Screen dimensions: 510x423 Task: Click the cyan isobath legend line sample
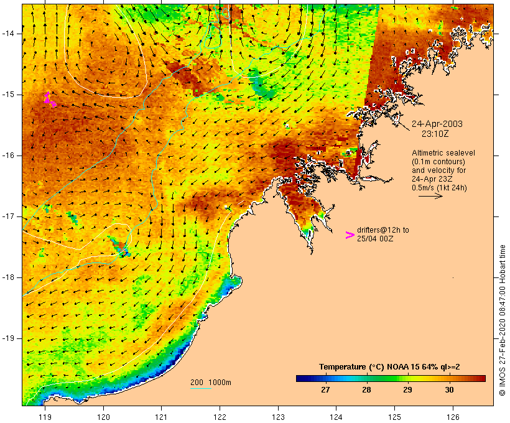pos(201,388)
